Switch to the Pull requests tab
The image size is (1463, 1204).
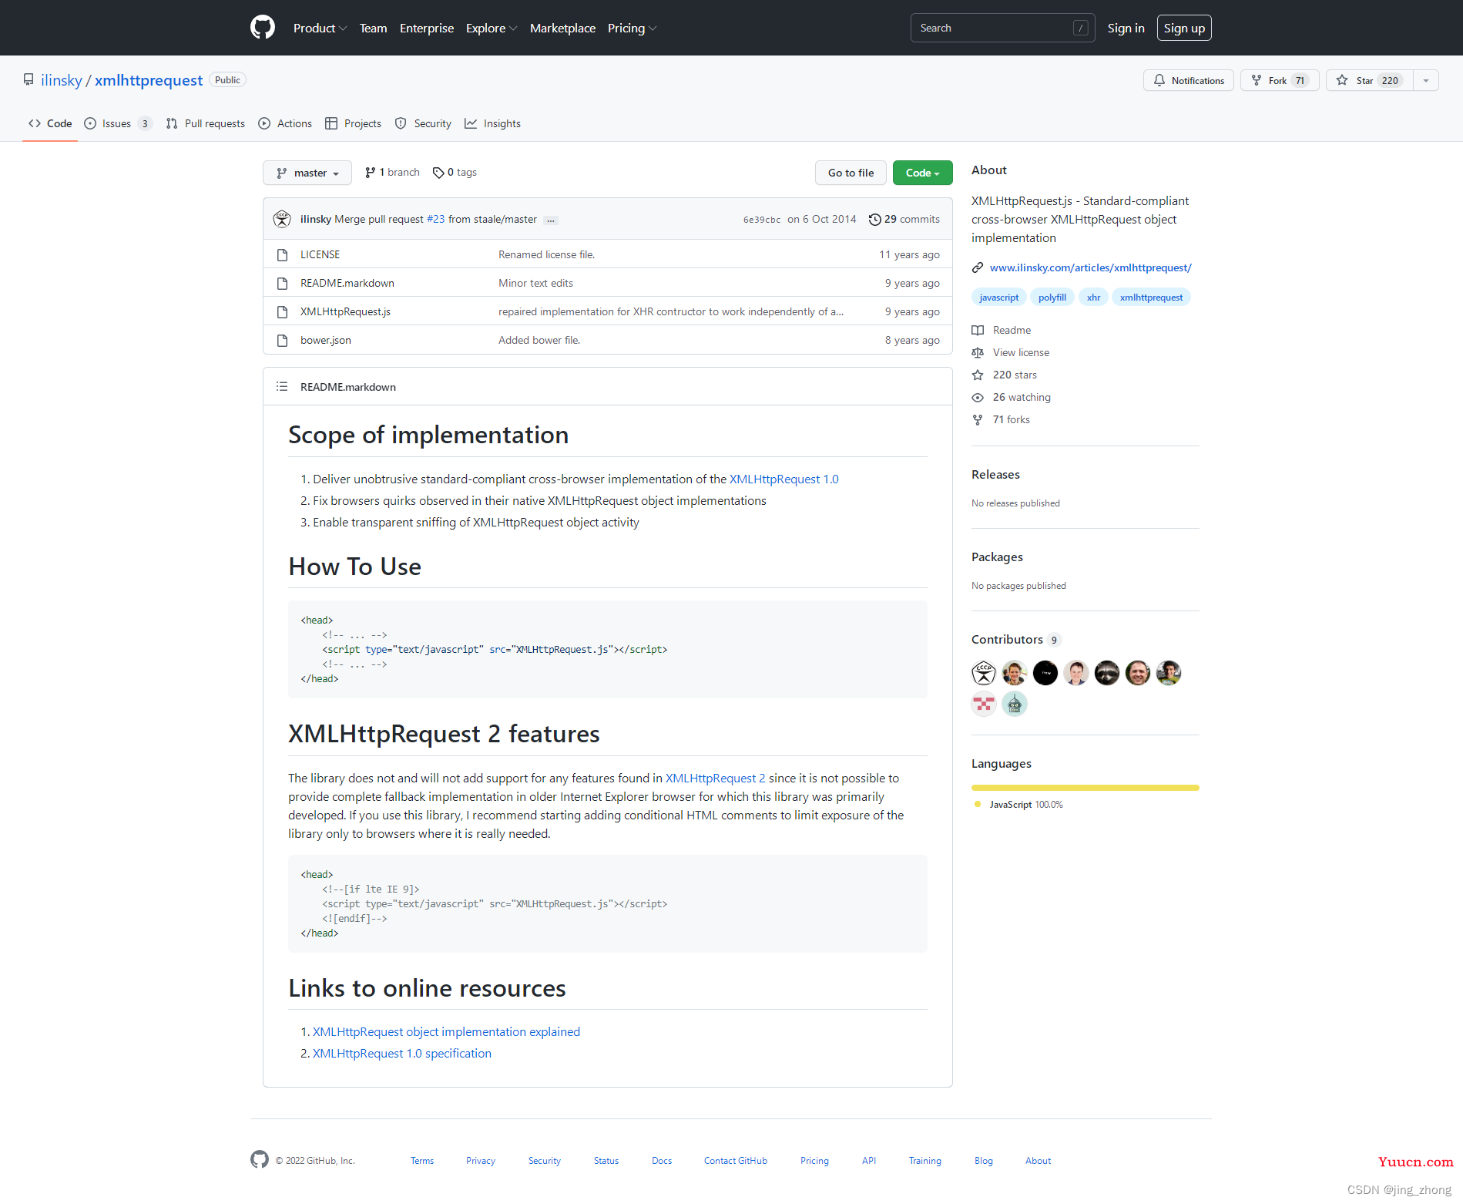pyautogui.click(x=206, y=123)
